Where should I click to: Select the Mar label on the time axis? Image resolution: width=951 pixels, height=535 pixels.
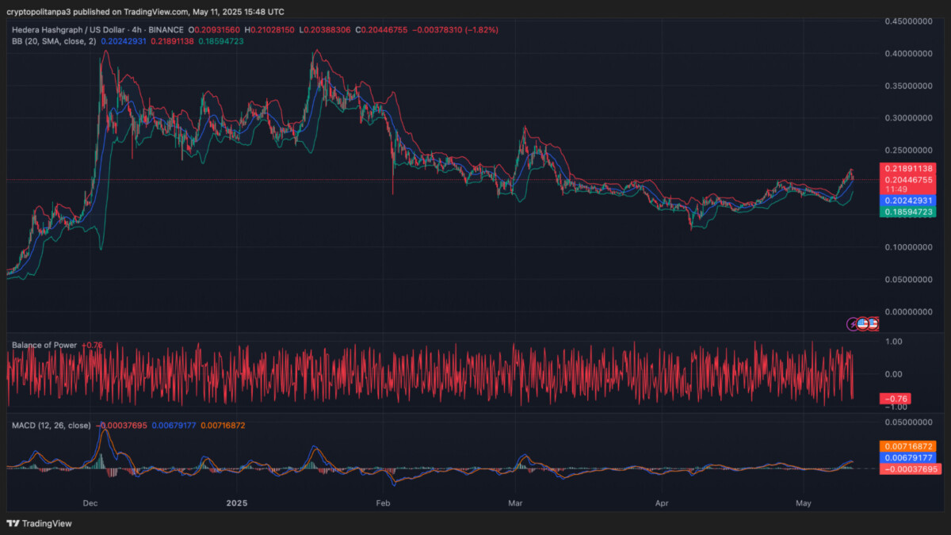point(516,503)
